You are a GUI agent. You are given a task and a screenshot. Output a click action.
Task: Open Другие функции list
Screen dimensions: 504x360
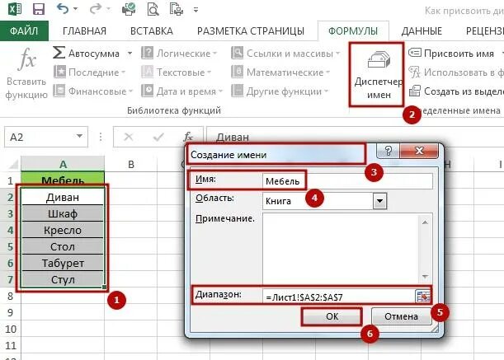click(x=280, y=91)
